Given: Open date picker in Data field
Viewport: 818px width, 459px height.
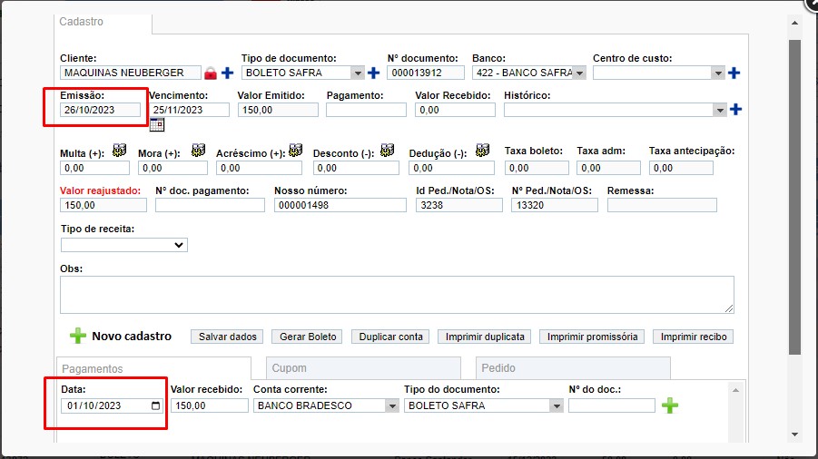Looking at the screenshot, I should [x=155, y=405].
